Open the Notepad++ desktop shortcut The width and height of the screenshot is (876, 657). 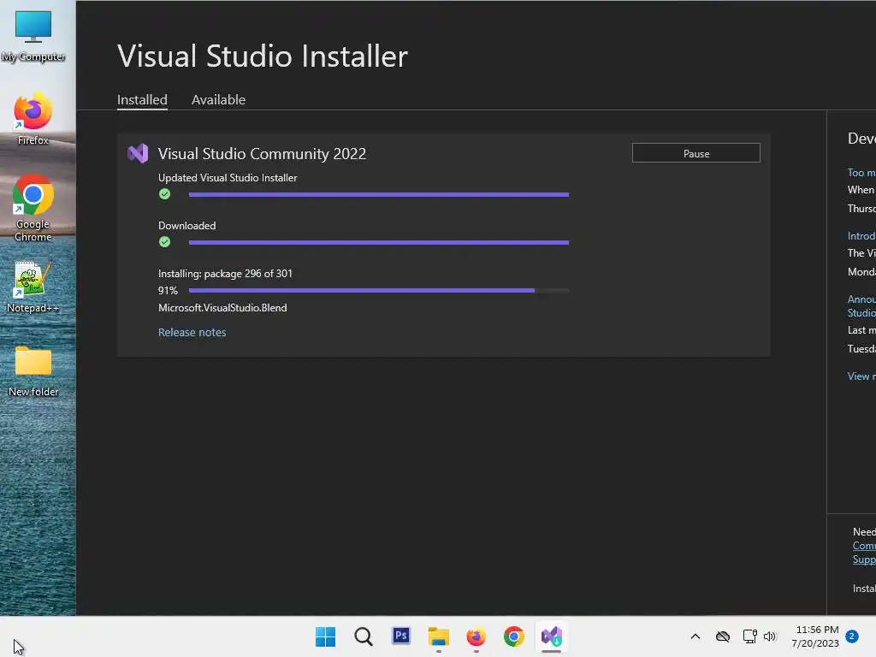click(x=33, y=287)
